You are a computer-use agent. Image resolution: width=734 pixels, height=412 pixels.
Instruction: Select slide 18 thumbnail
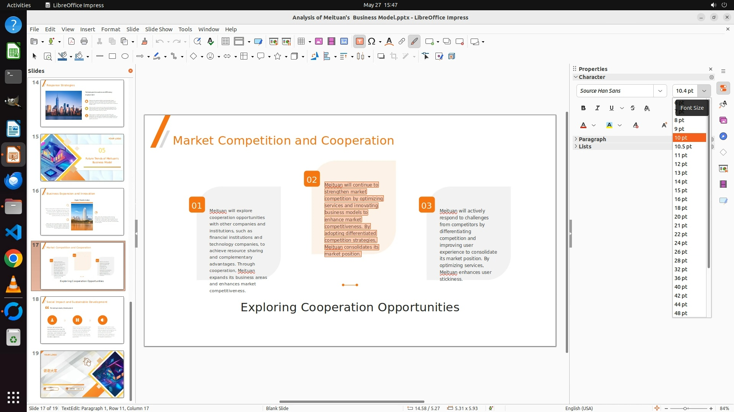(82, 320)
